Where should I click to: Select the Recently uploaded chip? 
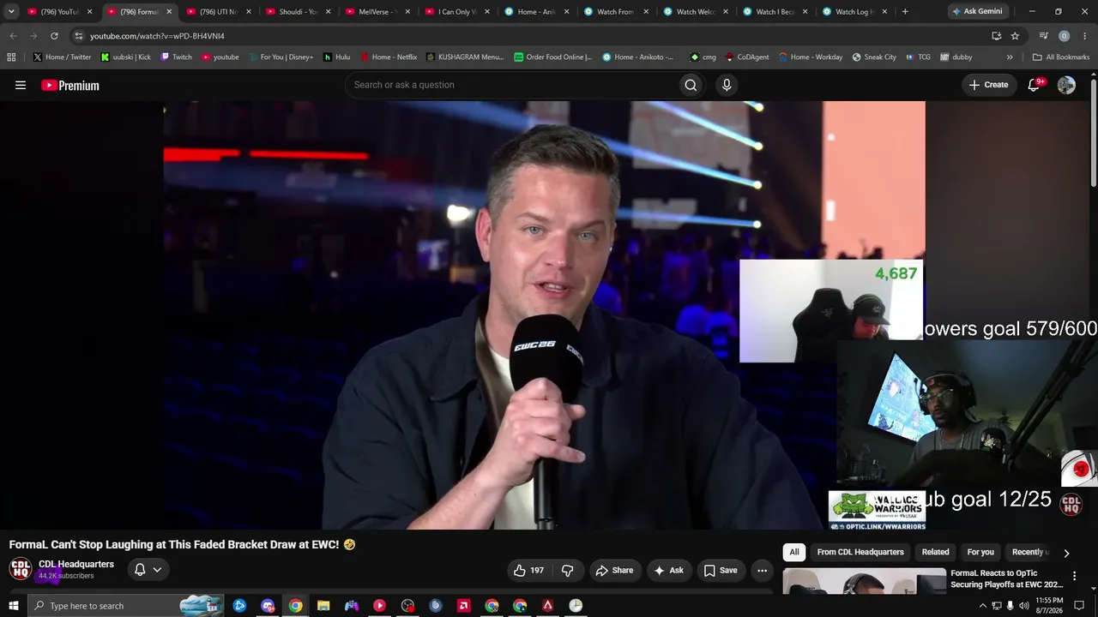[x=1030, y=552]
